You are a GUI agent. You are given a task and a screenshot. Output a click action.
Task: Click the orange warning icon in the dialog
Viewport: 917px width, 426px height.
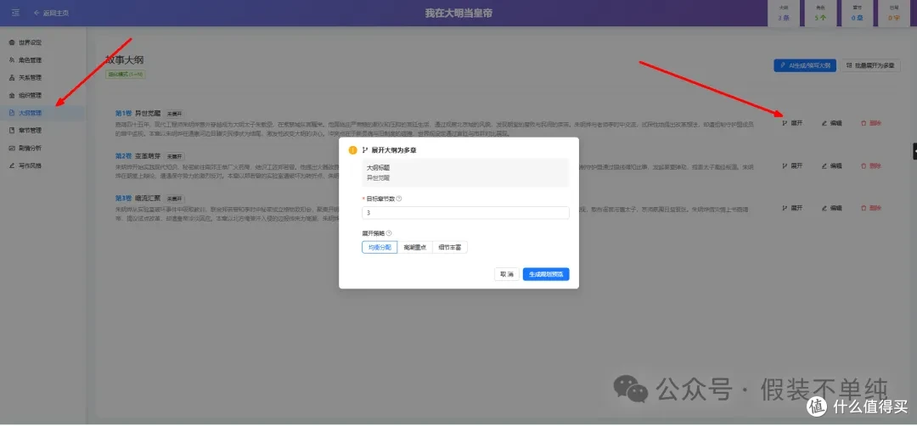coord(352,150)
